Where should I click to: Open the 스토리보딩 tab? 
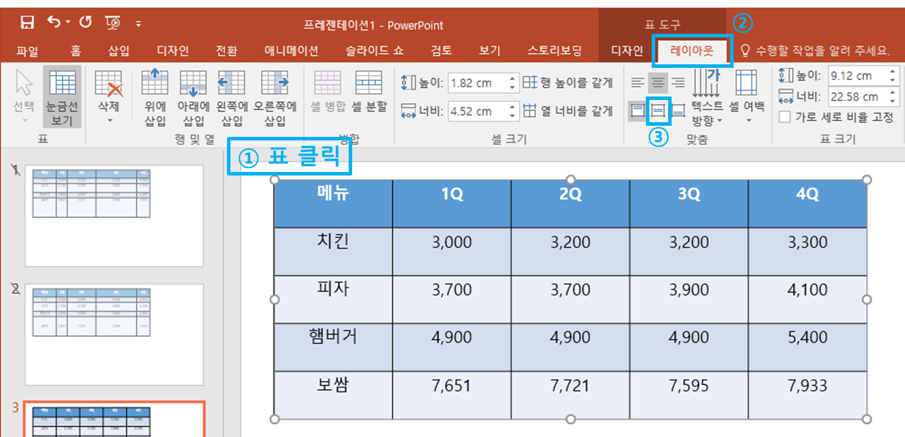pos(554,51)
